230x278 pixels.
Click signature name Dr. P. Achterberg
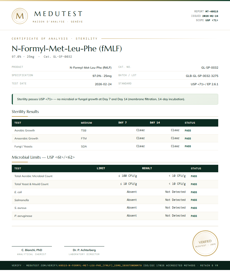click(84, 250)
